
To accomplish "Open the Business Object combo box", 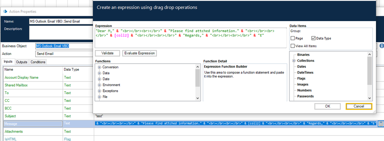I will [x=64, y=46].
